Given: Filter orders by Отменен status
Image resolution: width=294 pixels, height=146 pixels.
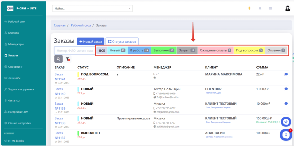Looking at the screenshot, I should 276,51.
